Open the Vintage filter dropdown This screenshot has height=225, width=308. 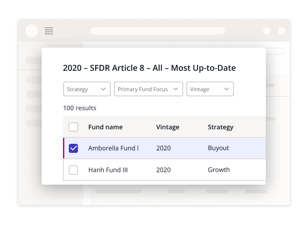point(210,89)
